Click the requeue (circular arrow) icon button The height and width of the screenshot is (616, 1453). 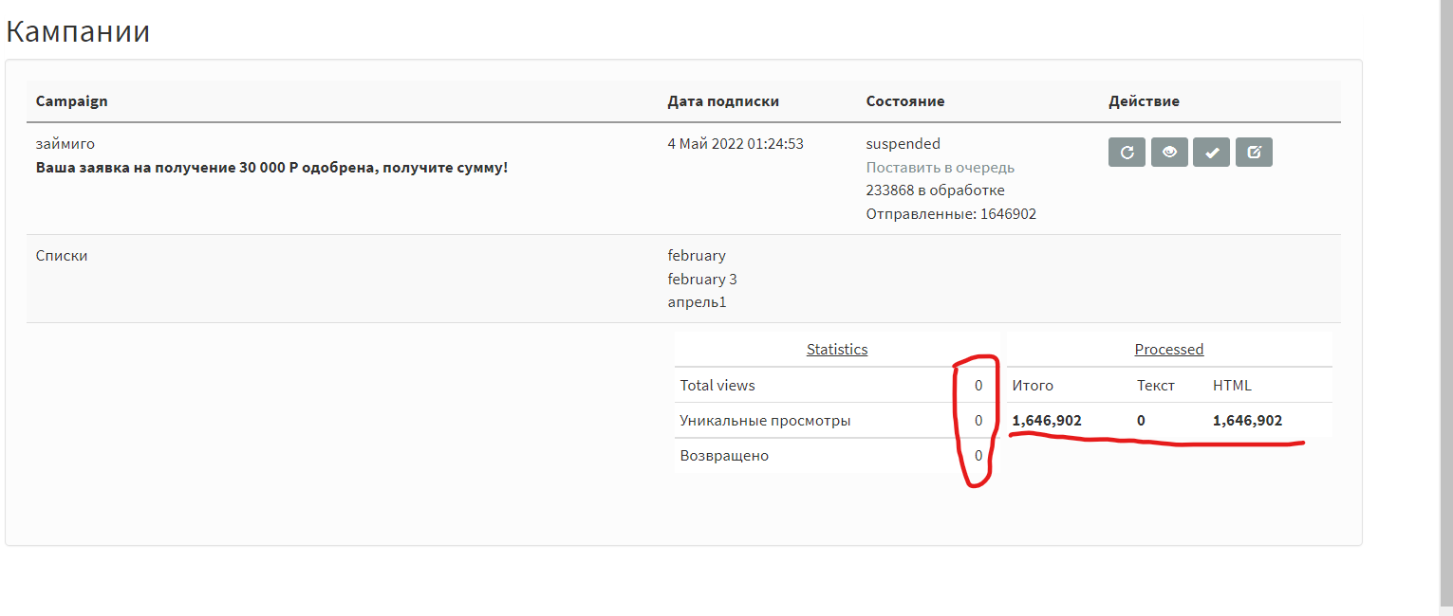coord(1127,153)
